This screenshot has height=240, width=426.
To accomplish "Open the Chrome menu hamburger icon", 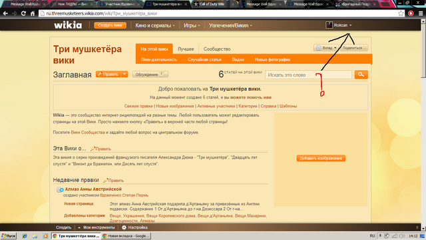I will pos(421,13).
